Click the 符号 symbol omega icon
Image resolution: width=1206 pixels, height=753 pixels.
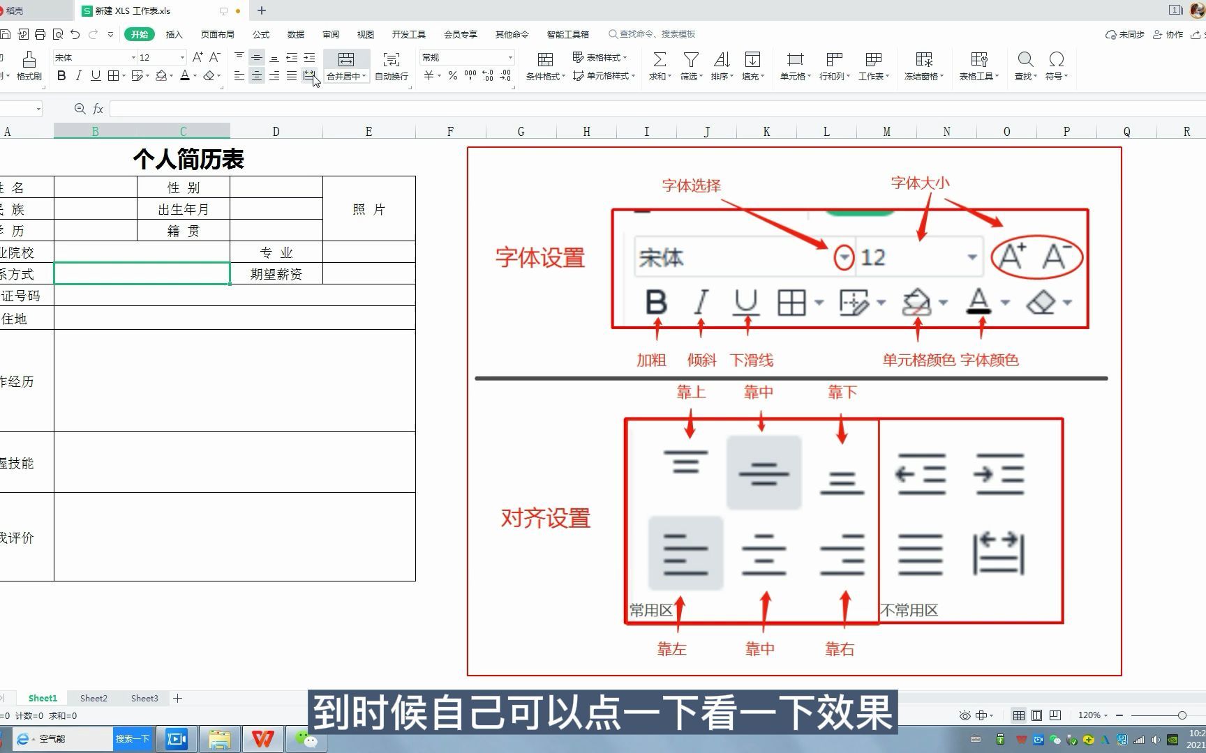1057,59
